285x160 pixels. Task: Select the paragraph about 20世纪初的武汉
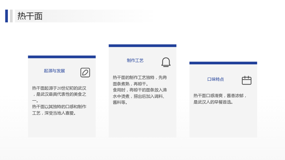pyautogui.click(x=59, y=94)
